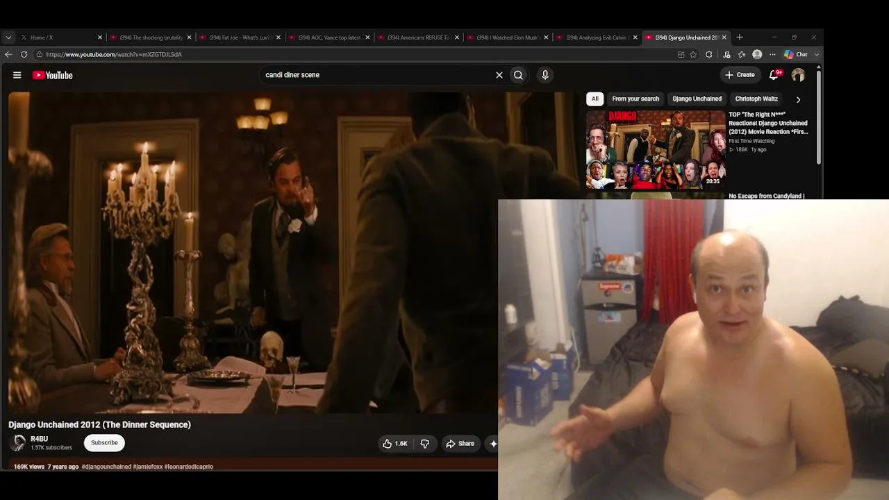Go to the YouTube home logo
The image size is (889, 500).
point(53,75)
